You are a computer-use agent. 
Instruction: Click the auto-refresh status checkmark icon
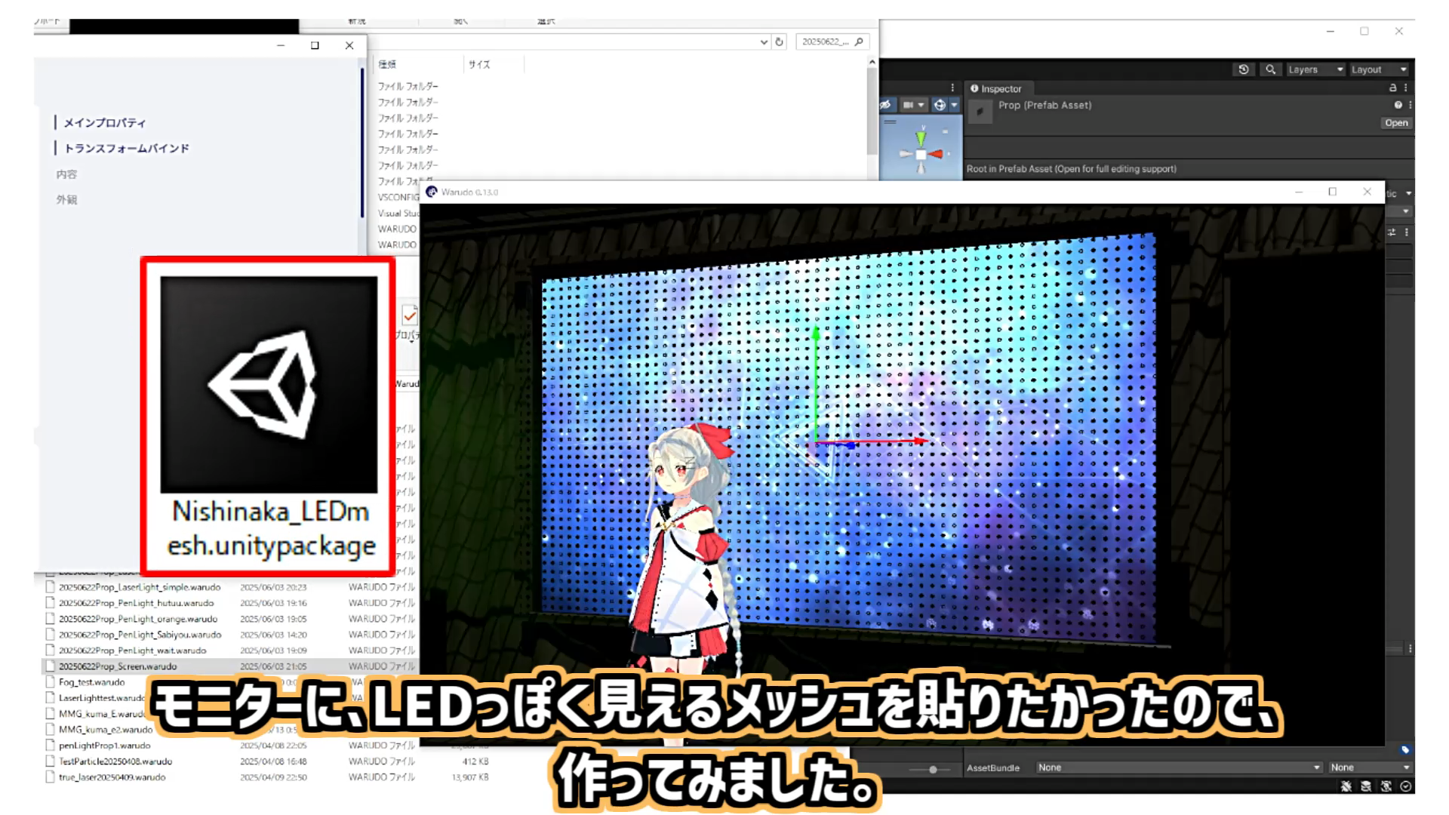(x=1406, y=786)
